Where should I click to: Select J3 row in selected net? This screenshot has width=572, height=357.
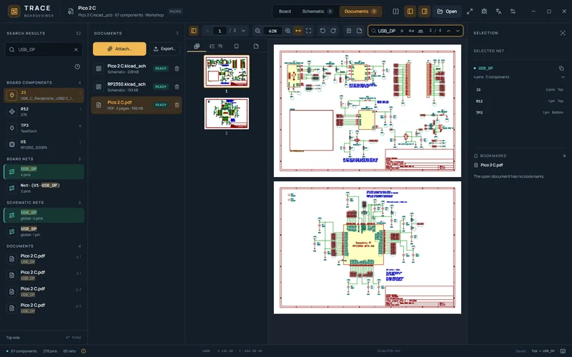click(x=520, y=90)
